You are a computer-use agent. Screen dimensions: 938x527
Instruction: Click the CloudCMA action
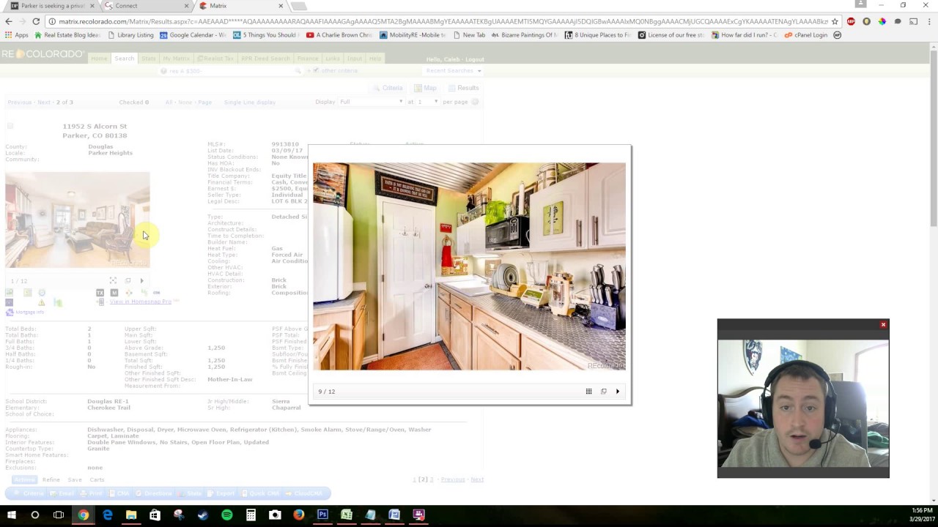tap(303, 493)
